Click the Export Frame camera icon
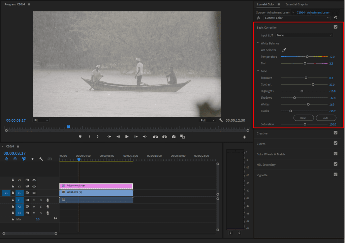 pos(174,136)
